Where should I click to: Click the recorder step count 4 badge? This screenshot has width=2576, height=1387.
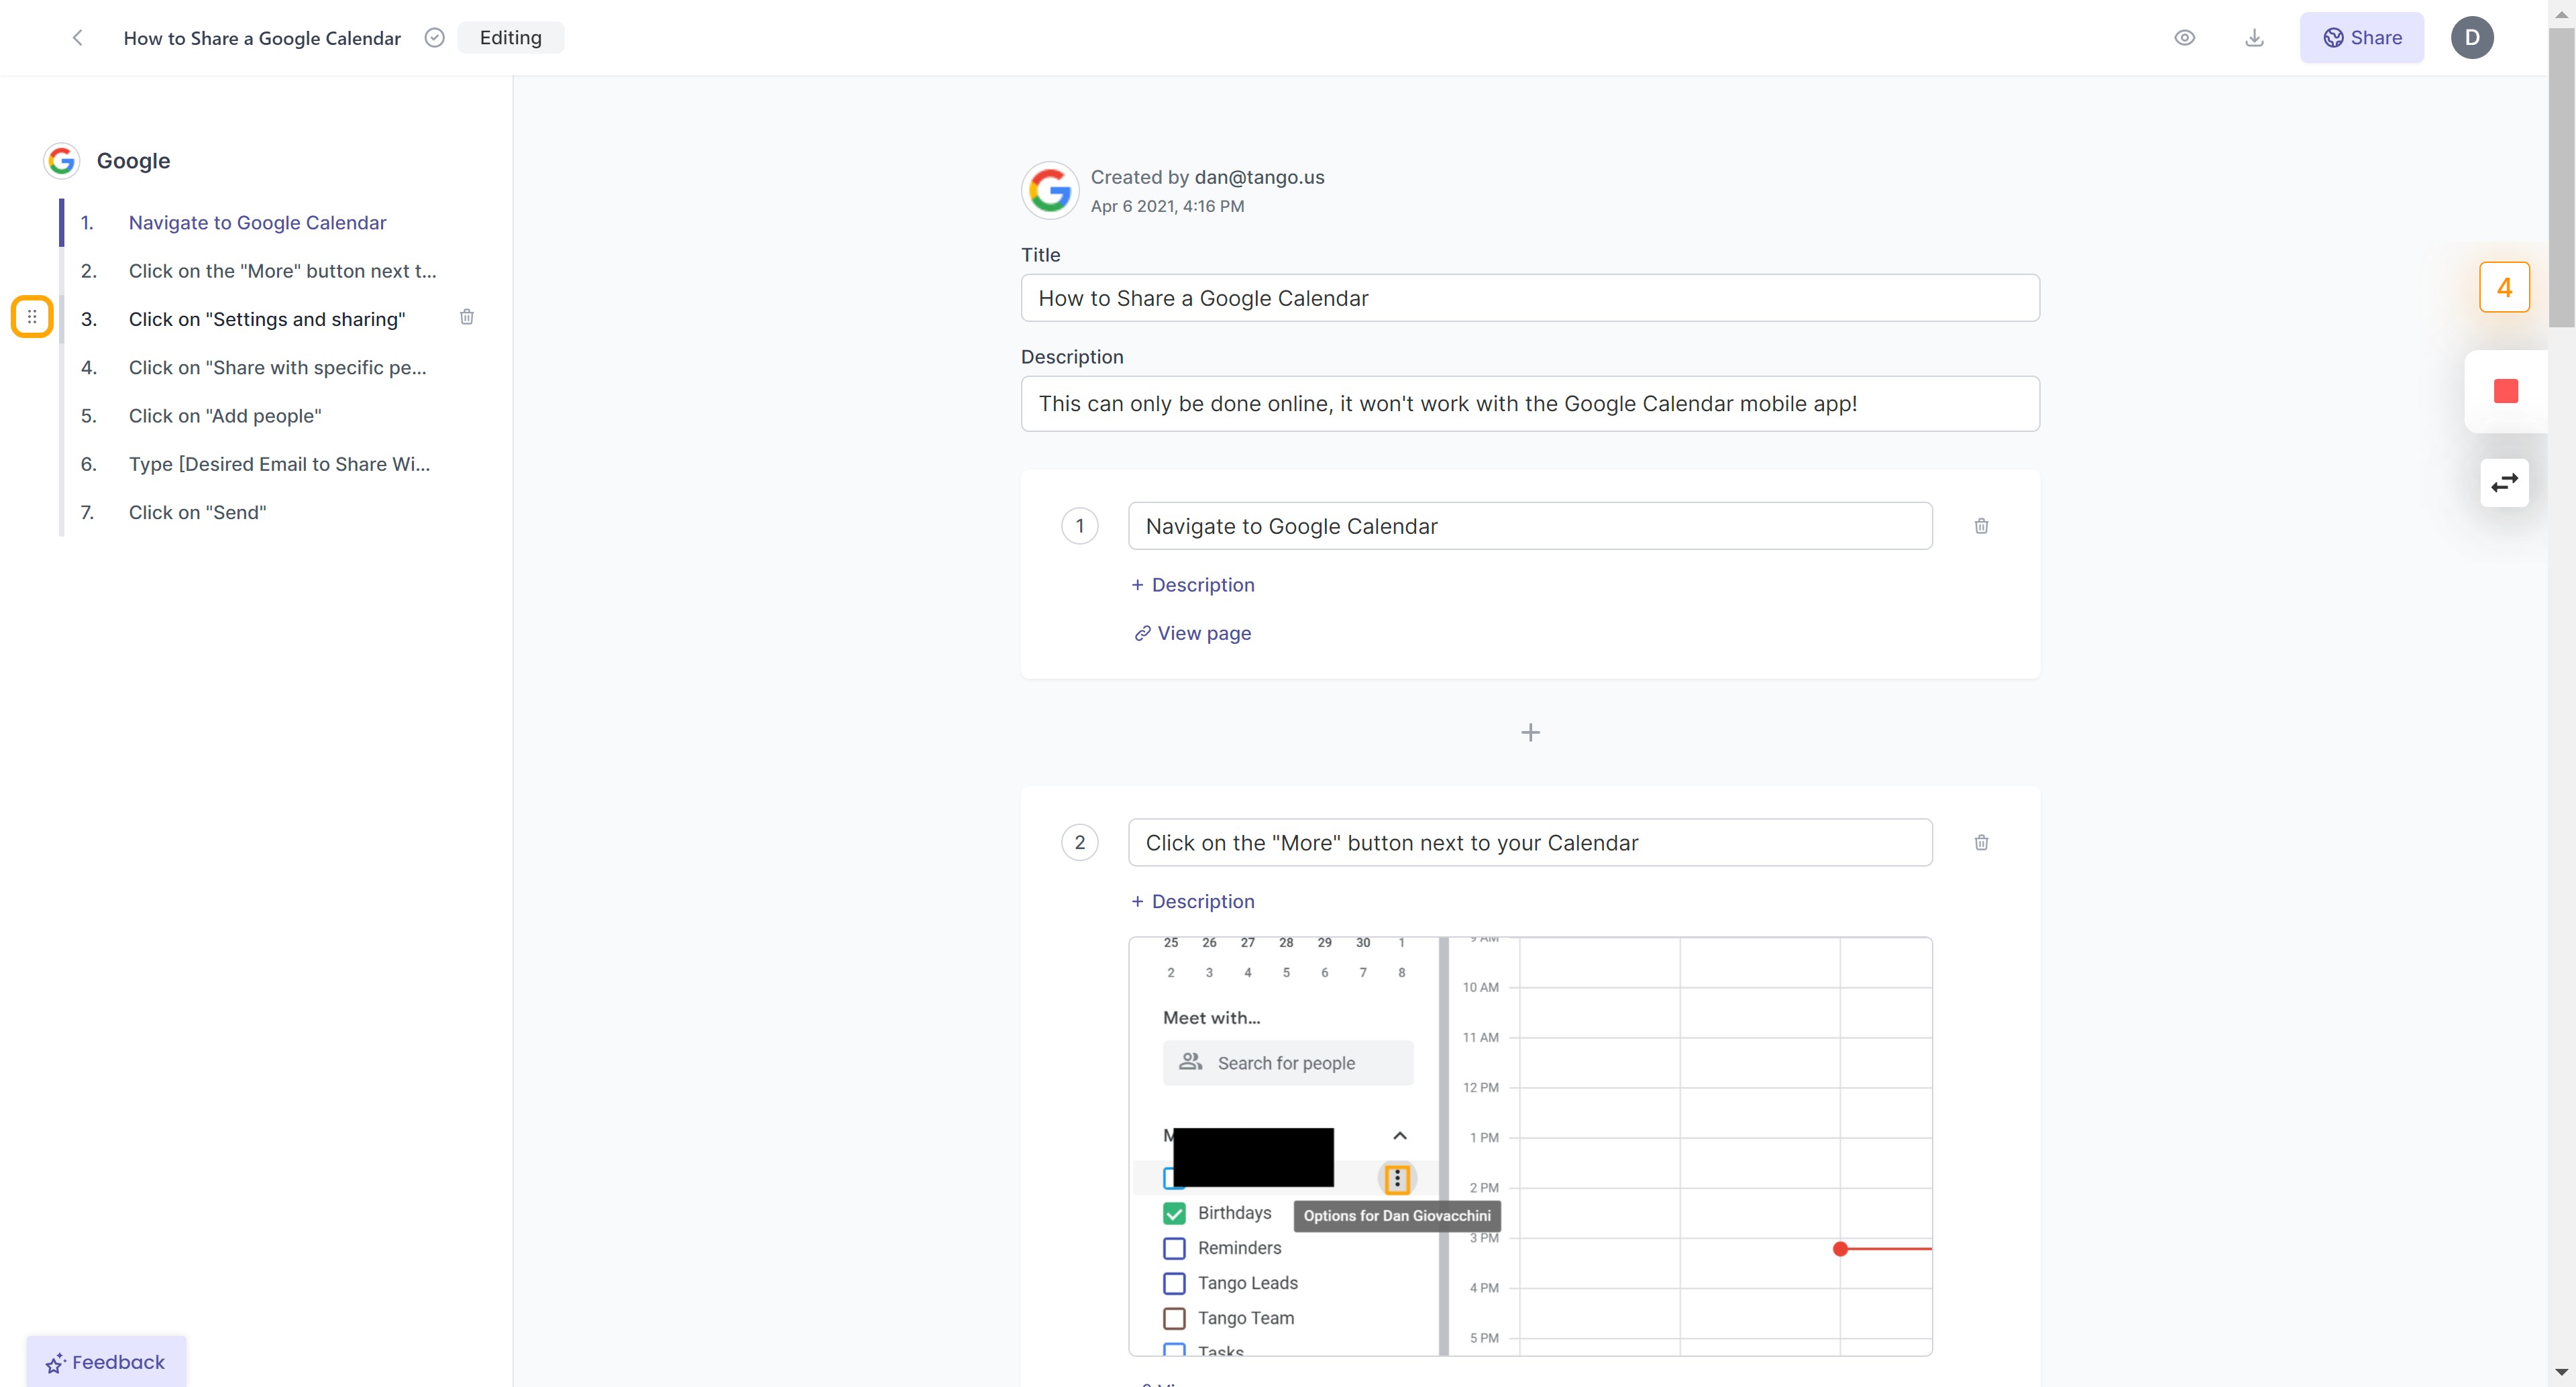coord(2504,288)
